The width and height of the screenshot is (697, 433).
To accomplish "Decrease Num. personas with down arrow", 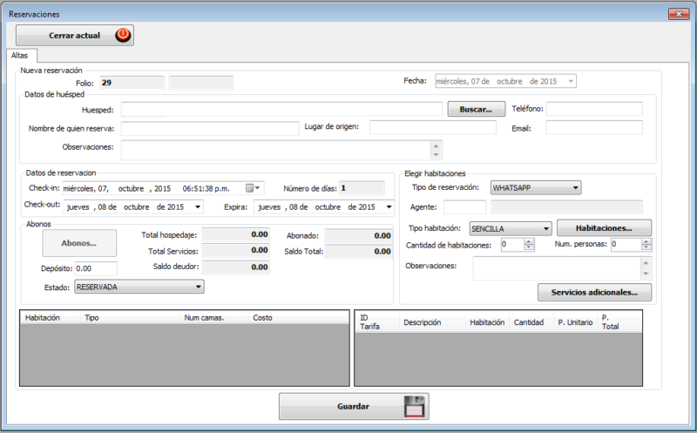I will pos(646,247).
